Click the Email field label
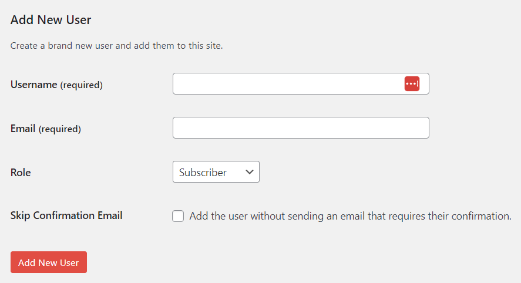The height and width of the screenshot is (283, 521). [x=23, y=129]
